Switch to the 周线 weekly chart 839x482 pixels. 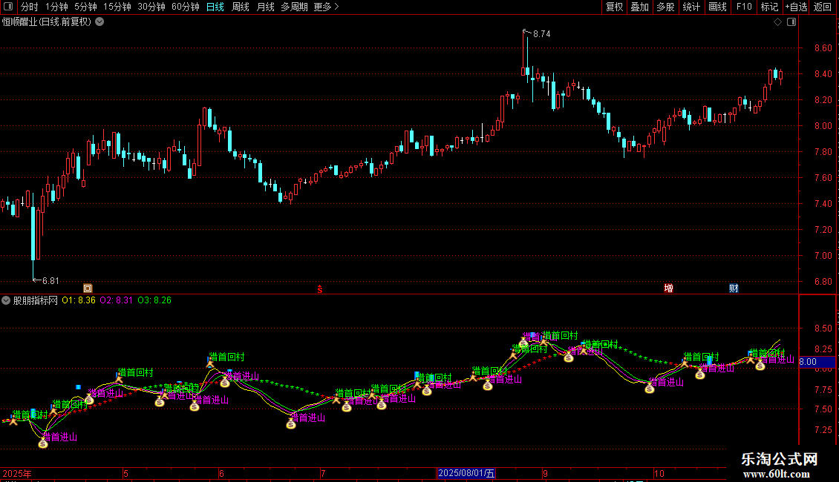coord(241,7)
